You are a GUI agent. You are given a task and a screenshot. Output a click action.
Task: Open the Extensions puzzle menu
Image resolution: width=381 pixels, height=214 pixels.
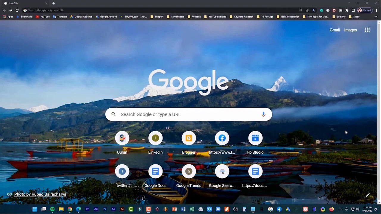click(347, 10)
